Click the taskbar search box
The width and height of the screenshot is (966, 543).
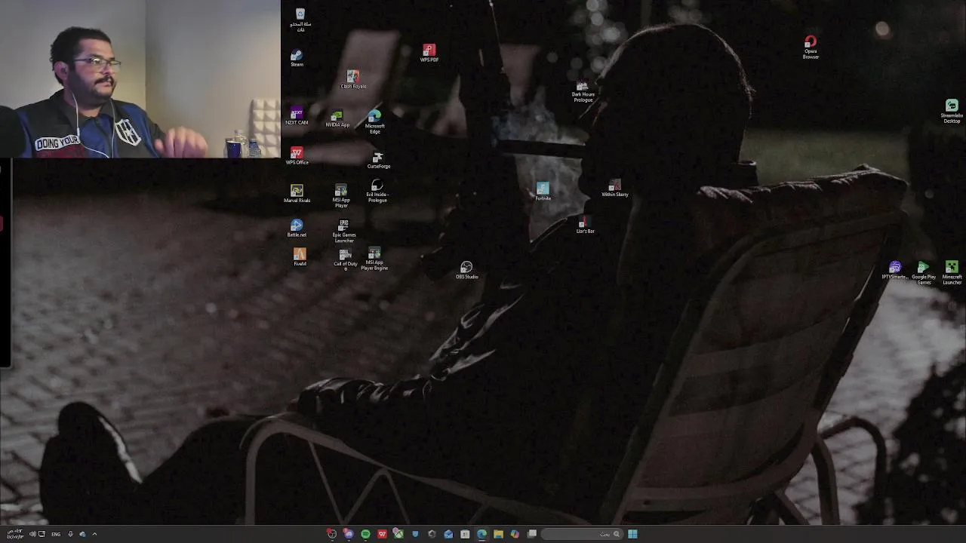[x=581, y=534]
